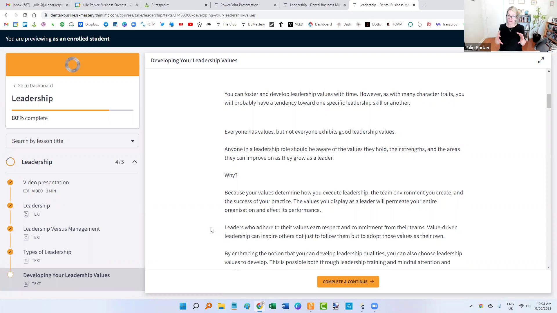
Task: Switch to the PowerPoint Presentation tab
Action: 239,5
